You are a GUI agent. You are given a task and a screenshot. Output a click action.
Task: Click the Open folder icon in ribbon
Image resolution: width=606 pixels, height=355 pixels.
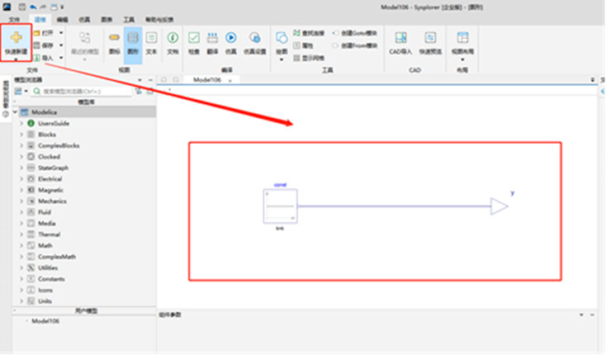point(36,33)
